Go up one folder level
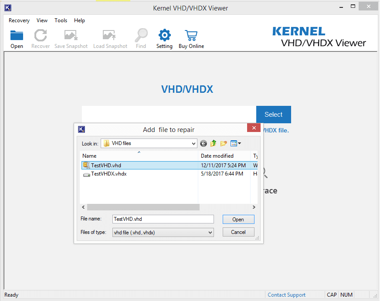Image resolution: width=380 pixels, height=301 pixels. point(213,143)
